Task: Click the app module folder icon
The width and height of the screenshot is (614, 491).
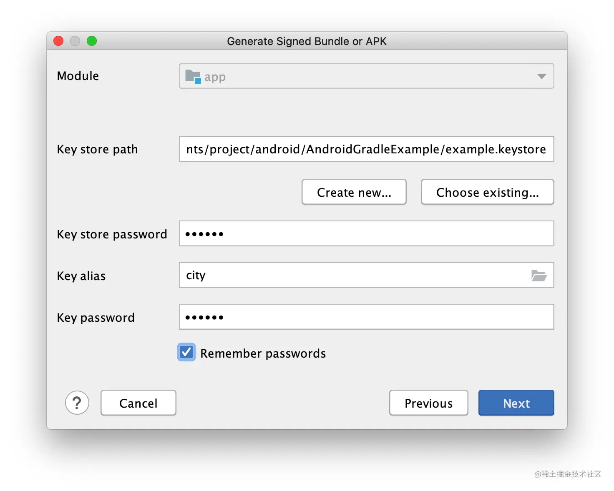Action: (x=193, y=77)
